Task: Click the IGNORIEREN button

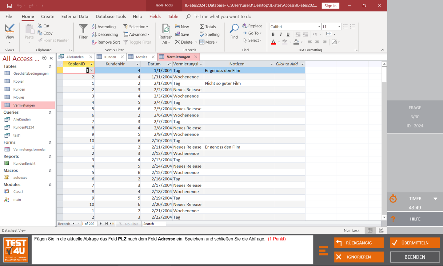Action: coord(359,257)
